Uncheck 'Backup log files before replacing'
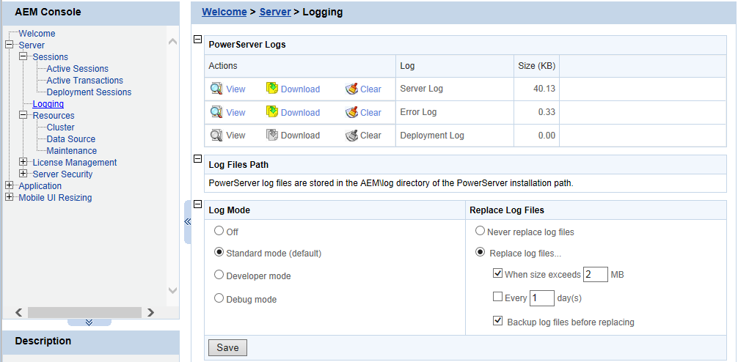Screen dimensions: 738x362 coord(498,321)
